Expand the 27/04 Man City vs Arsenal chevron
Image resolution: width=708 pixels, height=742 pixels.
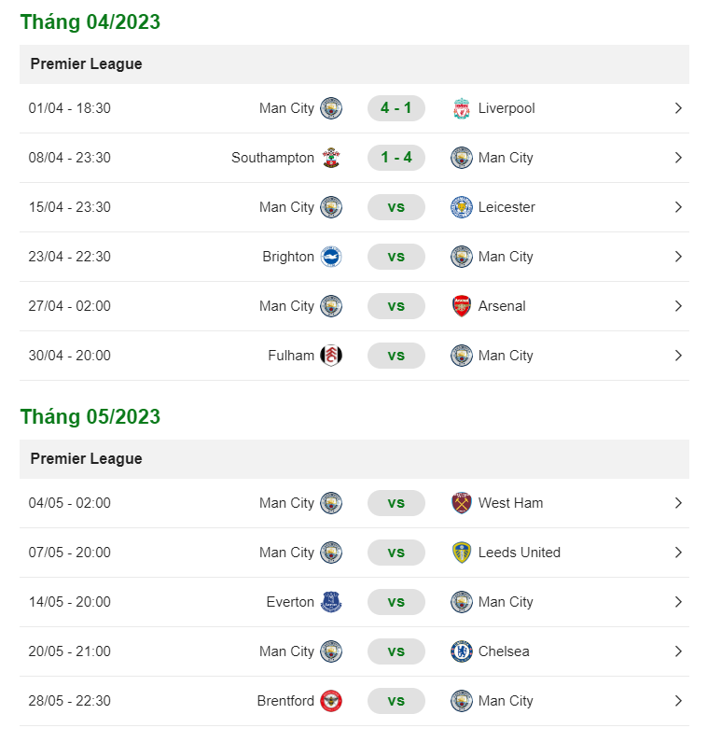coord(678,306)
